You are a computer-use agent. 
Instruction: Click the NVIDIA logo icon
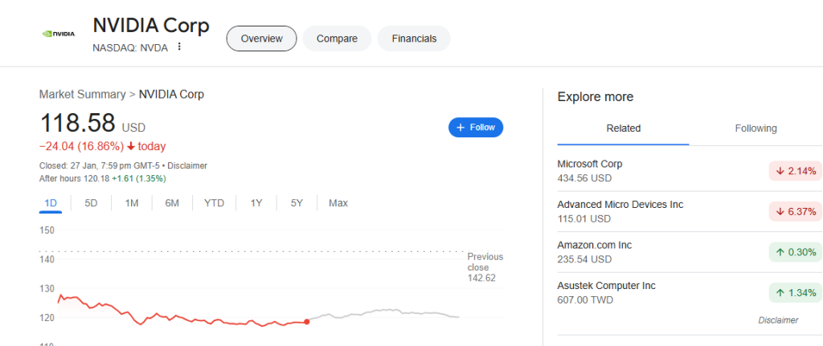tap(58, 34)
